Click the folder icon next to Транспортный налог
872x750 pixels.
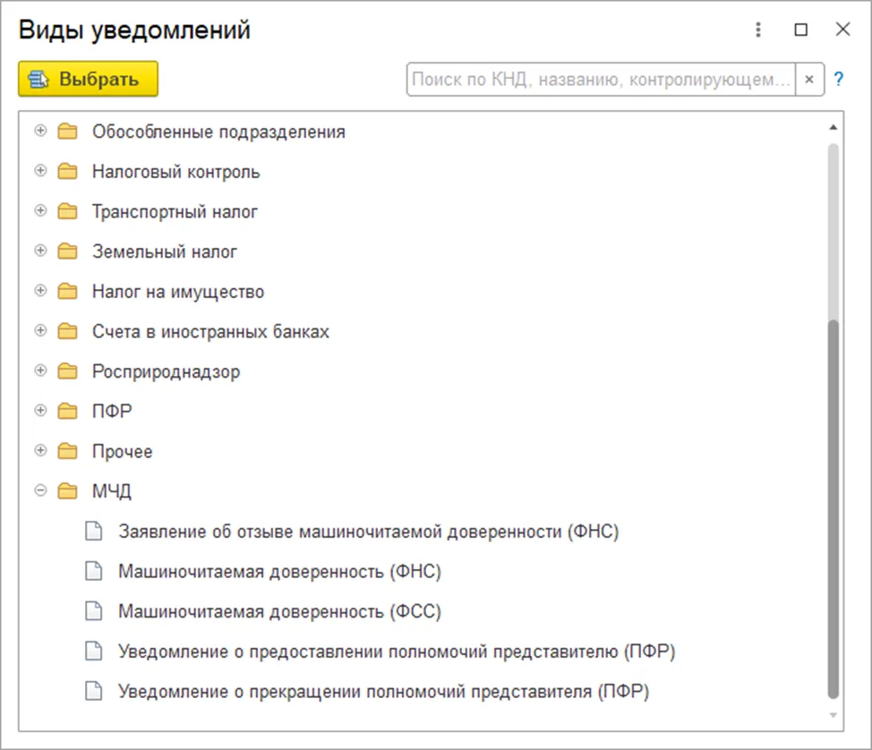[67, 212]
